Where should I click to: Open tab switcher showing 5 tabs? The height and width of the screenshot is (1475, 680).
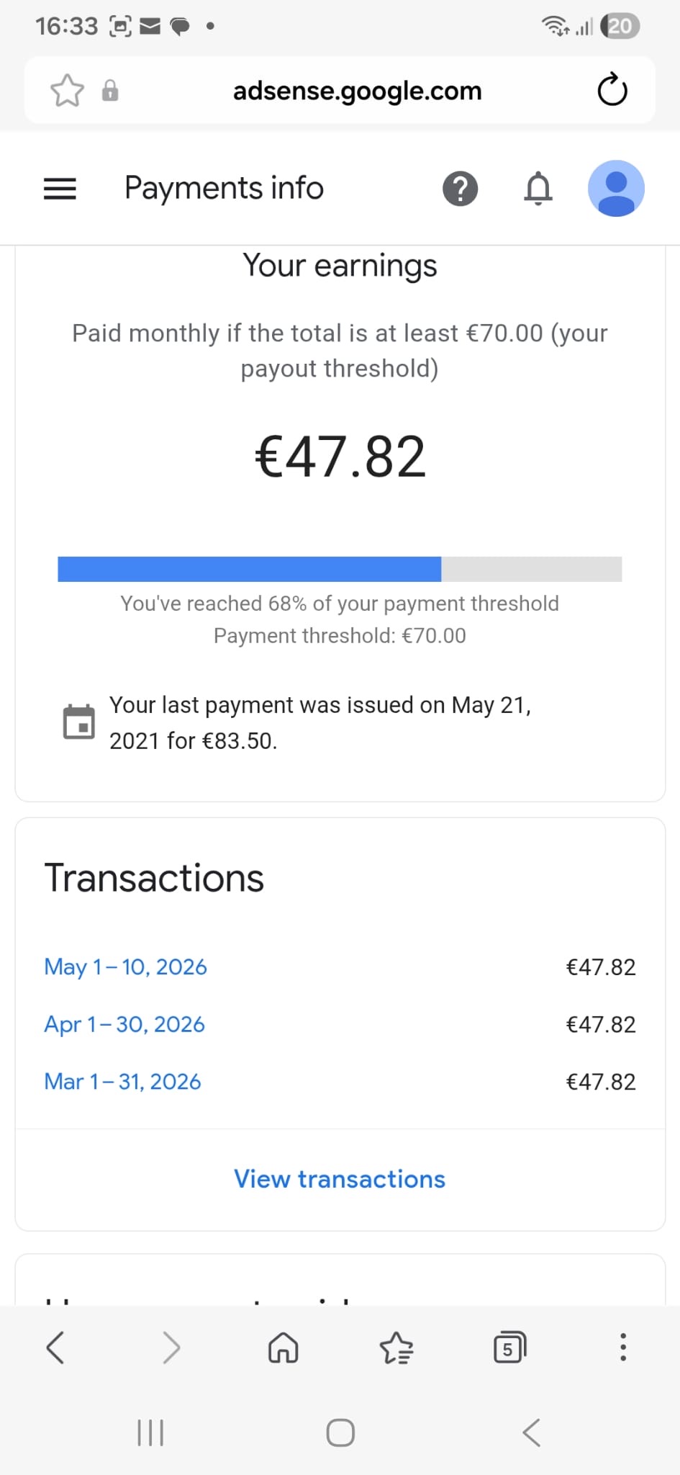pyautogui.click(x=509, y=1348)
